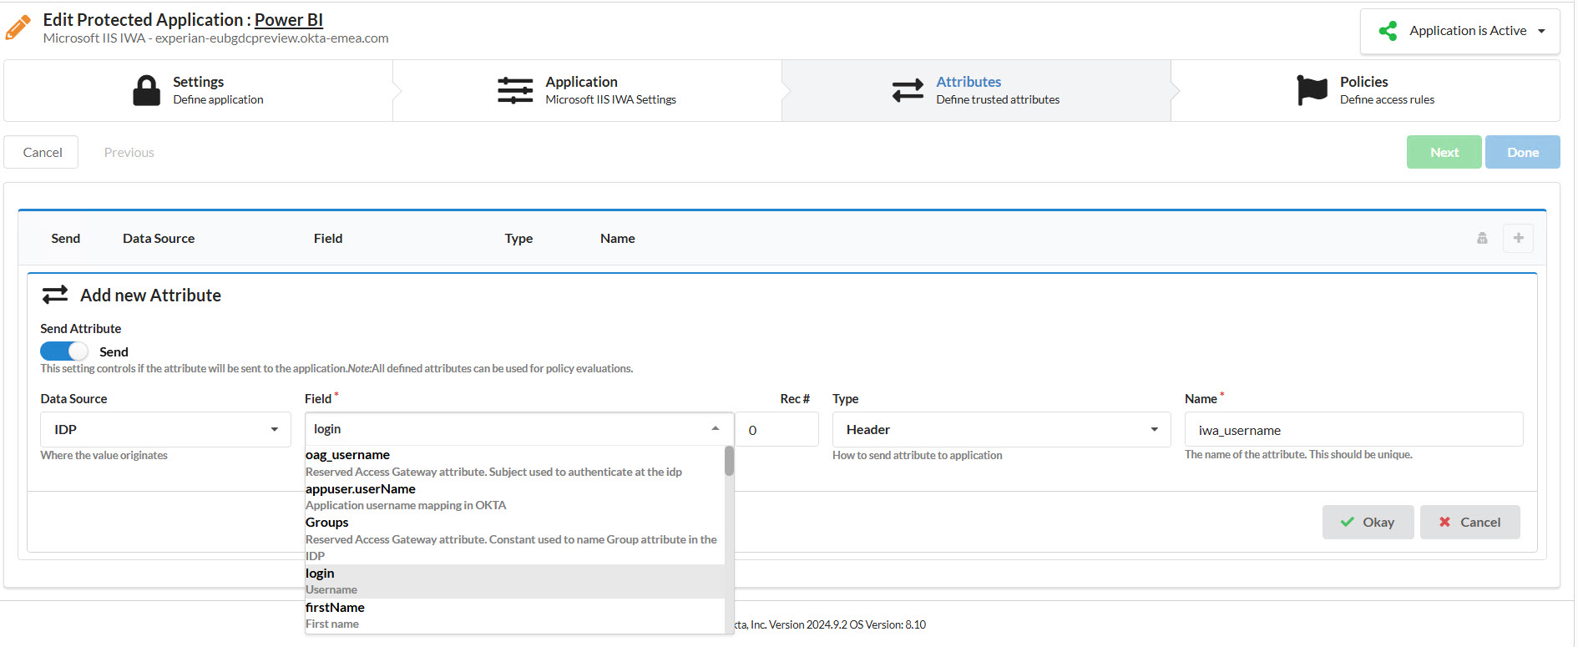Screen dimensions: 1578x647
Task: Click the small icon beside the plus button
Action: pos(1482,238)
